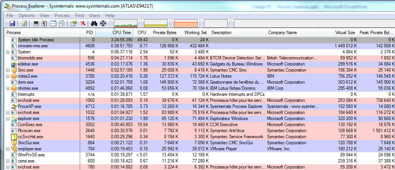Collapse the nlnotes.exe tree node

click(x=8, y=88)
